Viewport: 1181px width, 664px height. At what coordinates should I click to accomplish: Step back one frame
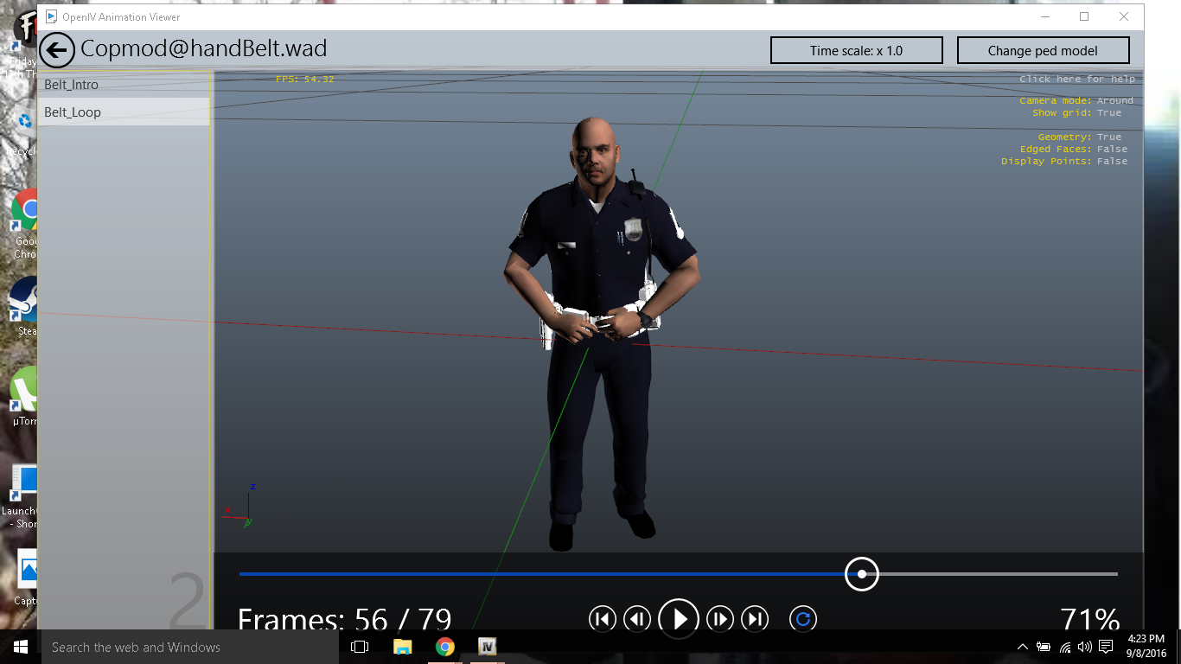(637, 619)
